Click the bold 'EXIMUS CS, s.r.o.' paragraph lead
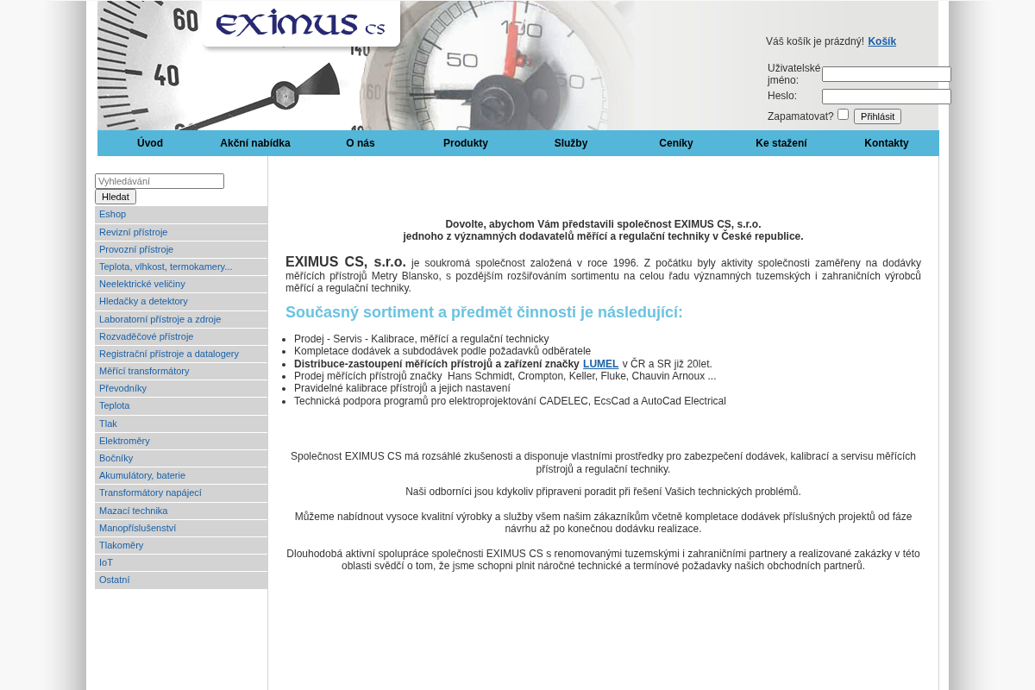The height and width of the screenshot is (690, 1035). pyautogui.click(x=346, y=262)
